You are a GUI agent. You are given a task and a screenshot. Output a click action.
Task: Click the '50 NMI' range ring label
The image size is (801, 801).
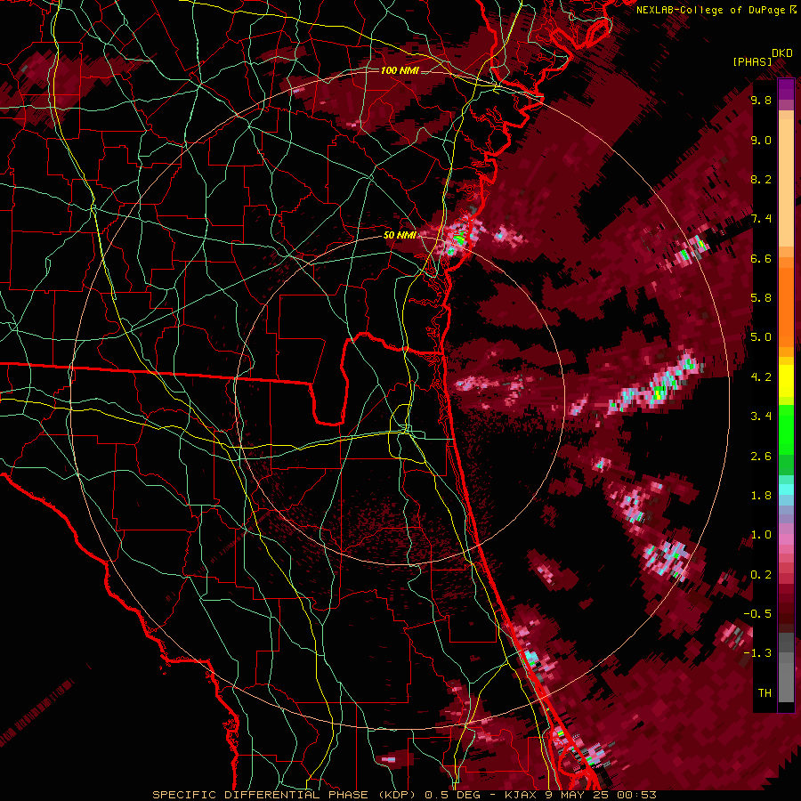399,235
